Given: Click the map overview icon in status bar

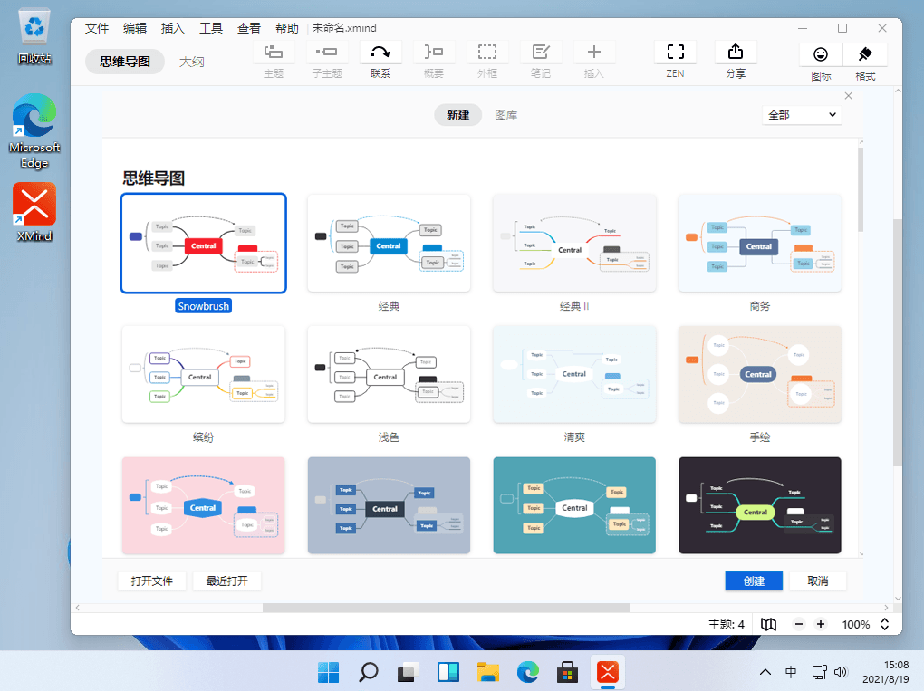Looking at the screenshot, I should 768,624.
